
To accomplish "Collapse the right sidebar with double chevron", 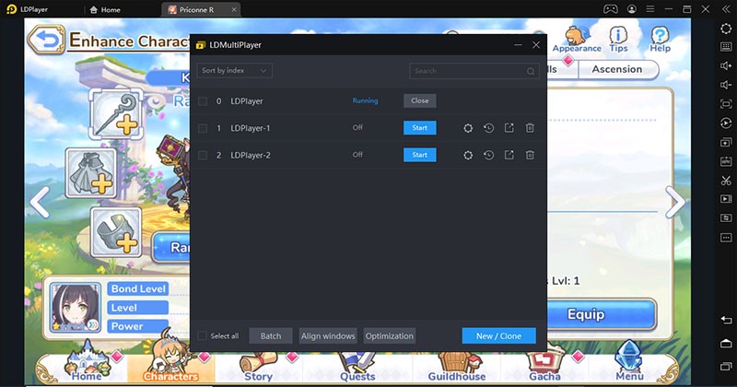I will click(726, 9).
